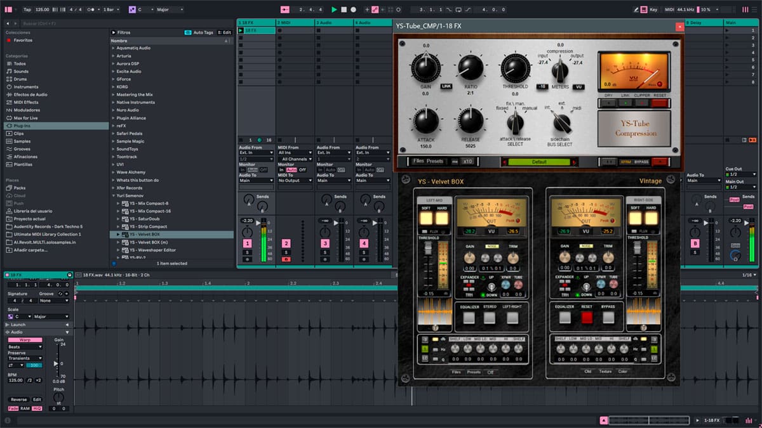Screen dimensions: 762x428
Task: Click the red RESET button in Velvet BOX
Action: [586, 317]
